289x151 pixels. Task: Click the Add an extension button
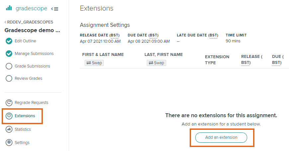point(221,137)
